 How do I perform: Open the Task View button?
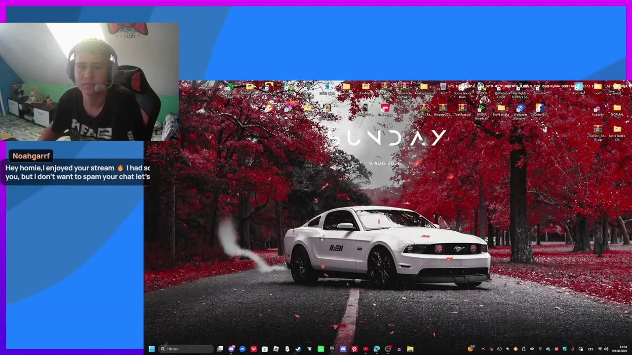pos(220,349)
